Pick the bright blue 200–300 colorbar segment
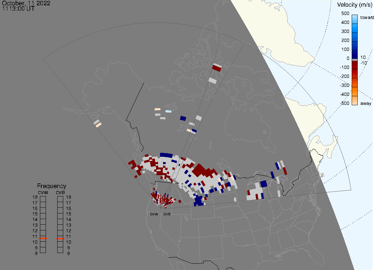The image size is (374, 270). (355, 37)
